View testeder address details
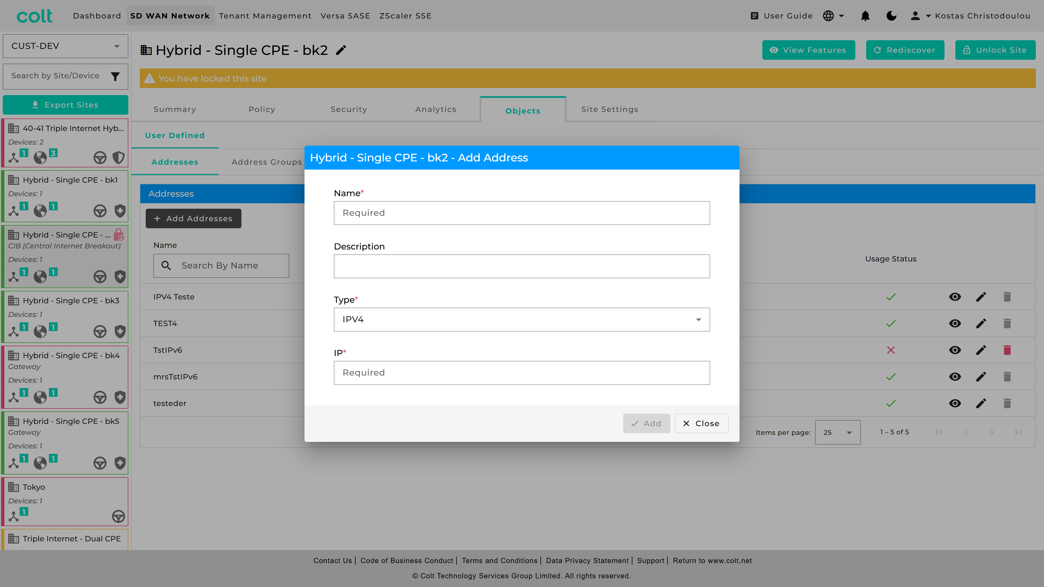 [x=955, y=404]
